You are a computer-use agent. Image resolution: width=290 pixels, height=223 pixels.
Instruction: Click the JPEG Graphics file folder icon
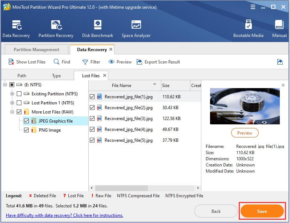click(34, 121)
